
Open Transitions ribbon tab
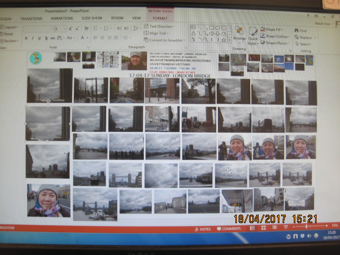pos(31,19)
